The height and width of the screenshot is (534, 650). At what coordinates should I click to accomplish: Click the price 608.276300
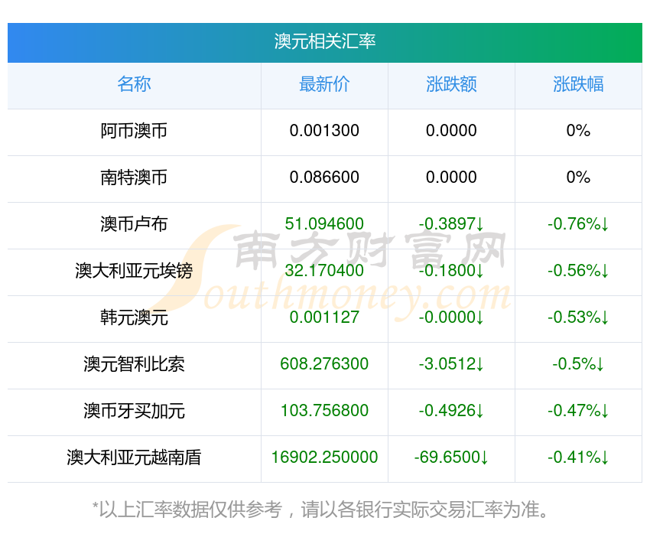tap(324, 364)
